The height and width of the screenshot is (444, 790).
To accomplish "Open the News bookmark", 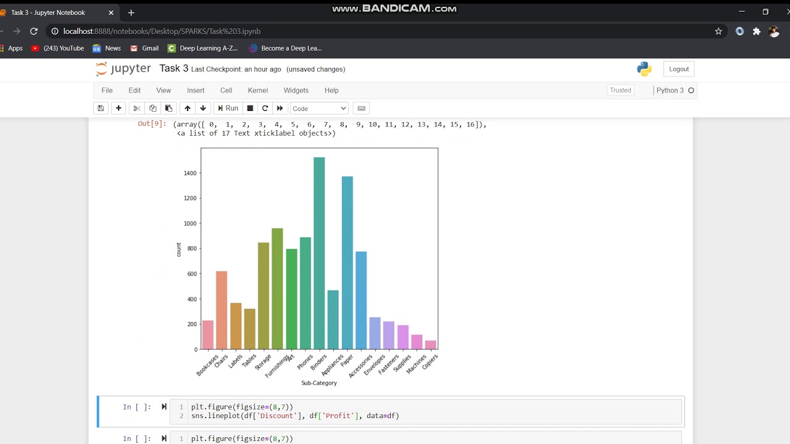I will [x=107, y=48].
